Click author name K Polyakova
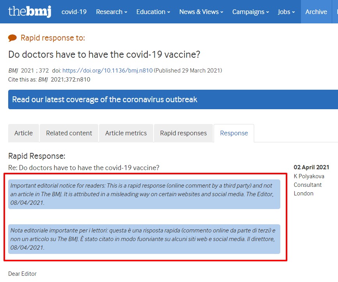This screenshot has width=338, height=282. pos(309,176)
